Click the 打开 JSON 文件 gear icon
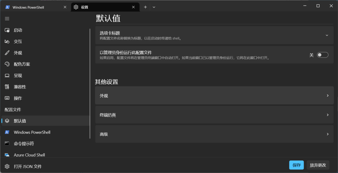 pos(7,166)
